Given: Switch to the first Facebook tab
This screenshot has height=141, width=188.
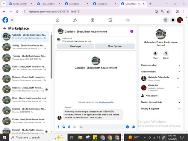Looking at the screenshot, I should 77,4.
